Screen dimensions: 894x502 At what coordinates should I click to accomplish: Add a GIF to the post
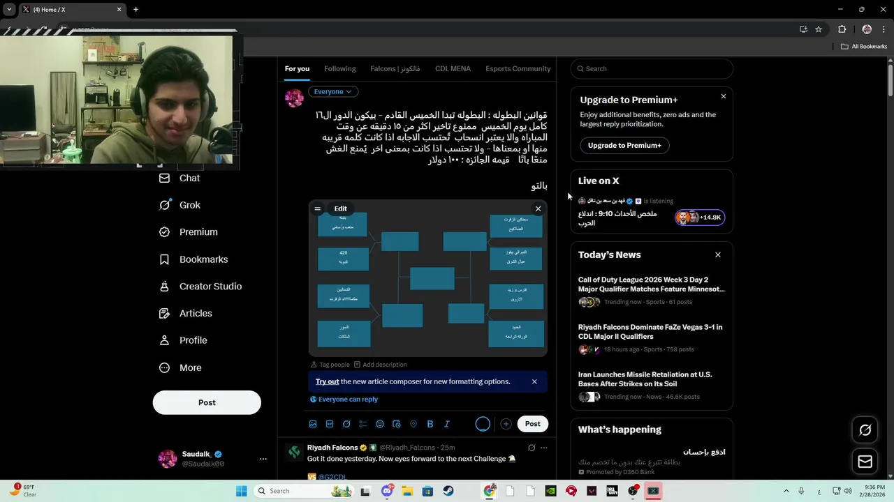pyautogui.click(x=330, y=424)
